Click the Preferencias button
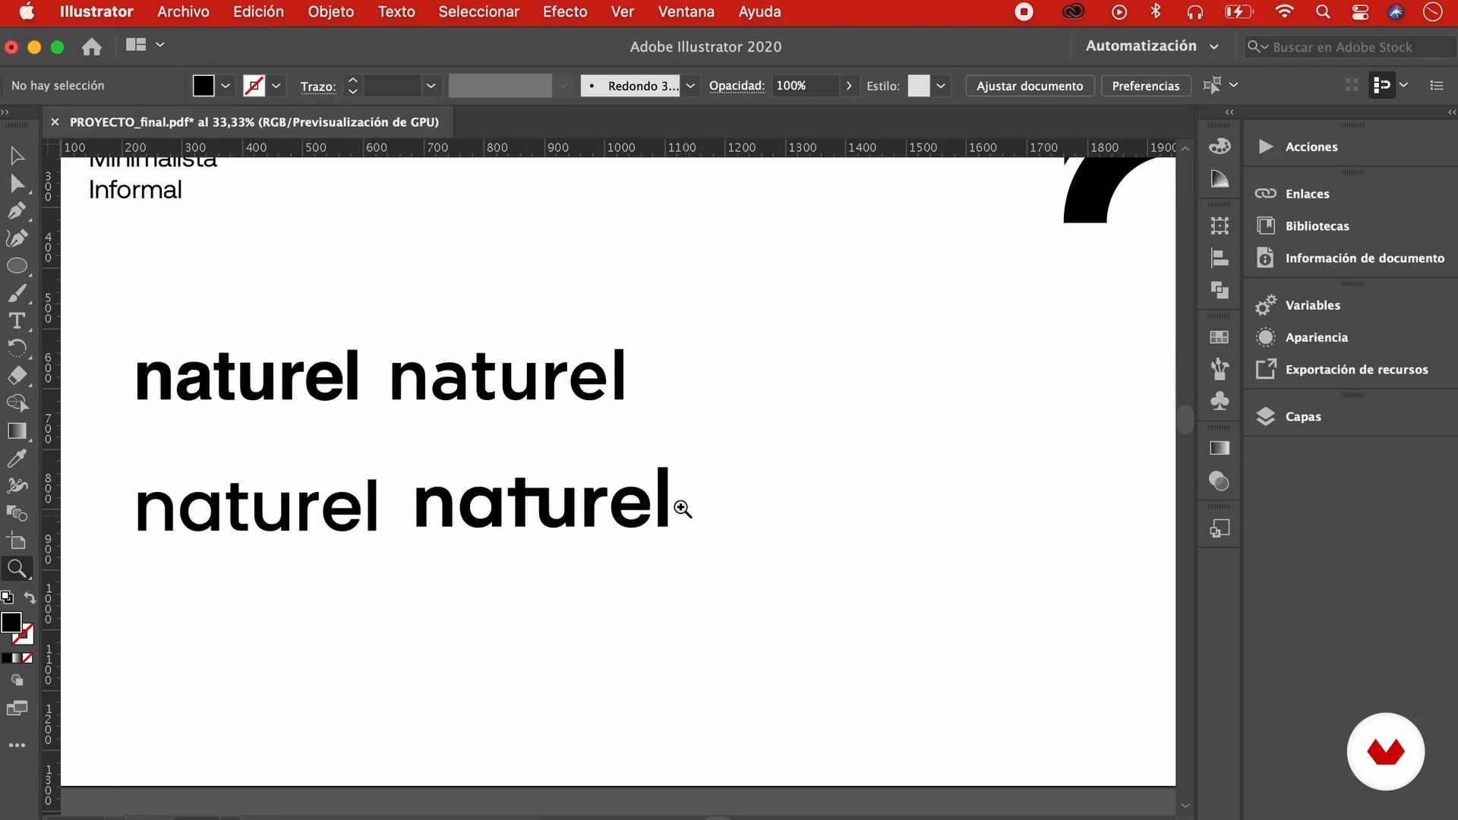 coord(1145,86)
